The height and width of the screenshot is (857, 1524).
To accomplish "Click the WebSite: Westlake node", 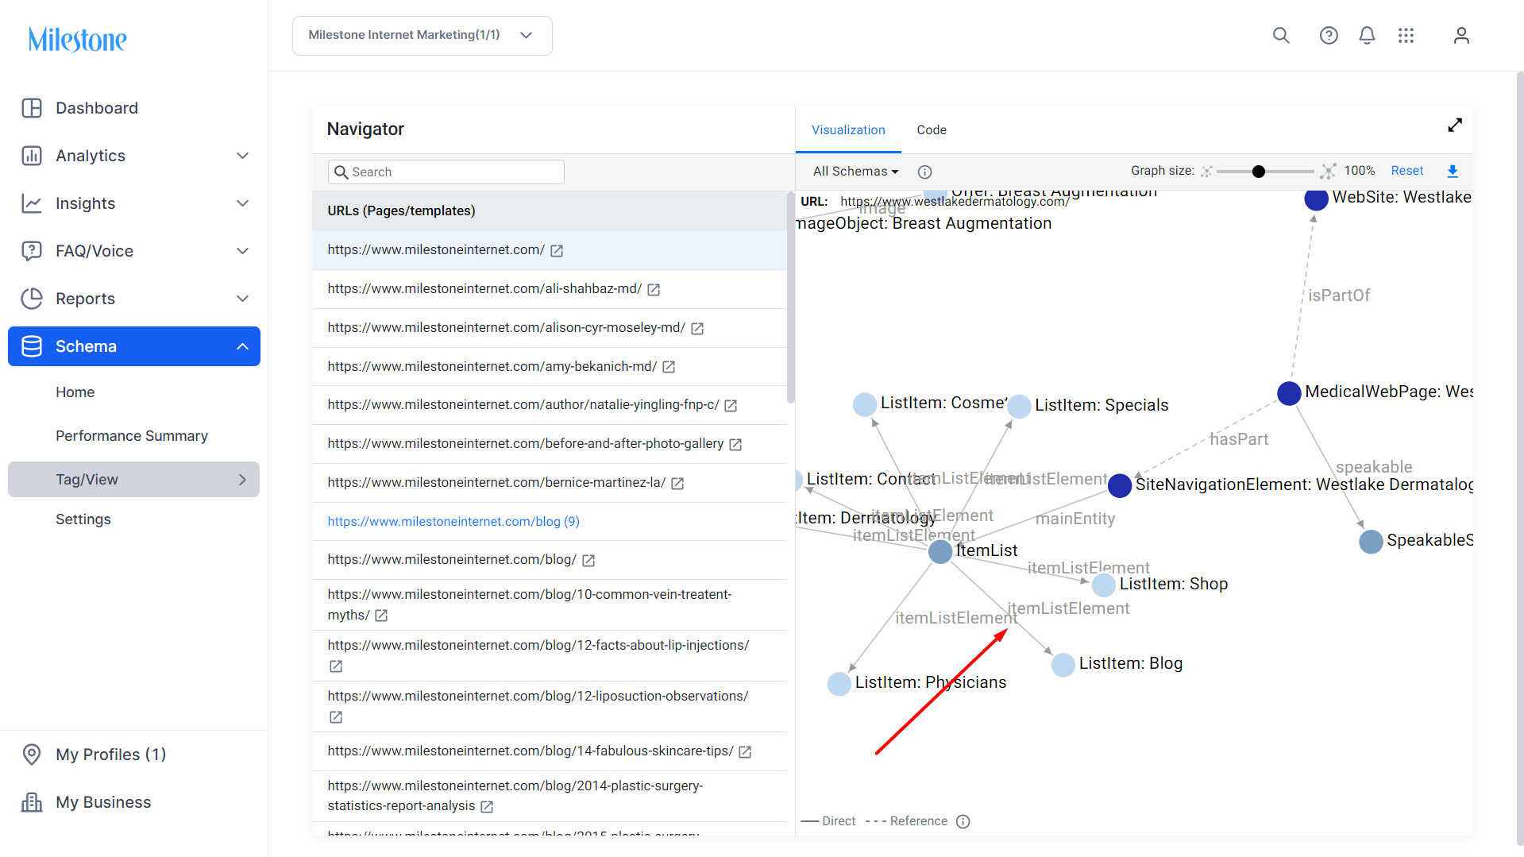I will point(1316,199).
